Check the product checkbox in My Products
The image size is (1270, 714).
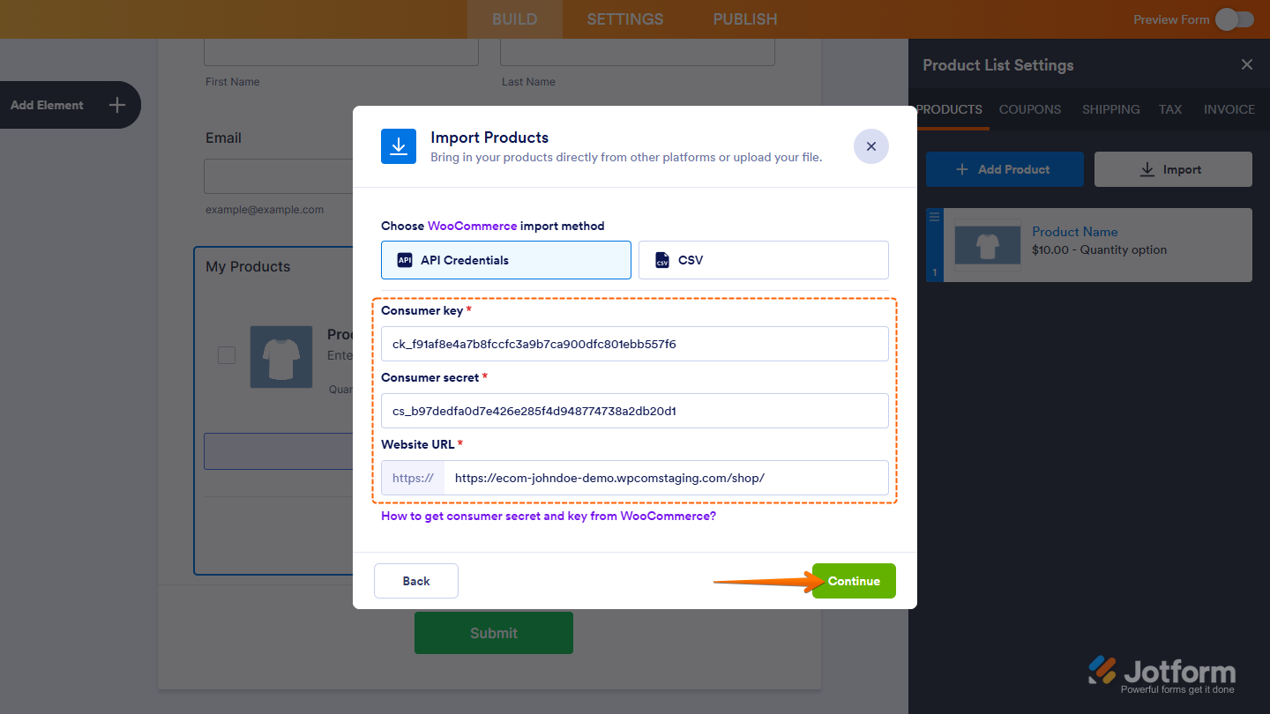226,354
